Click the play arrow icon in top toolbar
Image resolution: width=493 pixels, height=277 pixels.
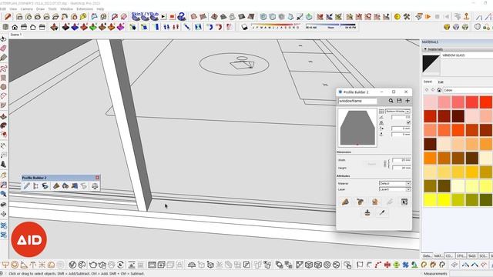pyautogui.click(x=164, y=17)
